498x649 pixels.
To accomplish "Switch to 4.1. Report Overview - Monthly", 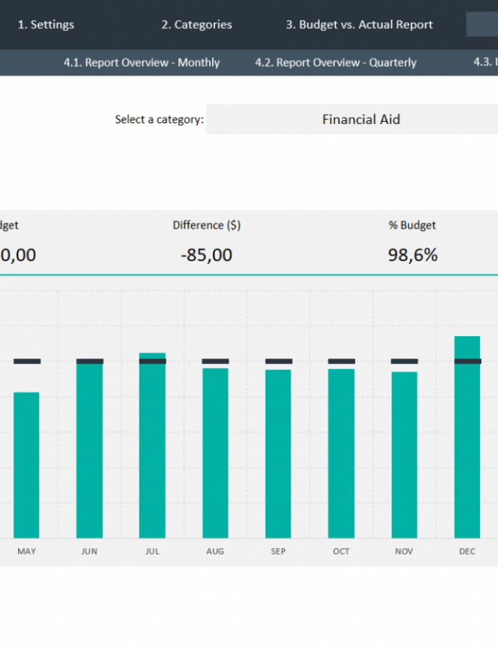I will tap(141, 63).
